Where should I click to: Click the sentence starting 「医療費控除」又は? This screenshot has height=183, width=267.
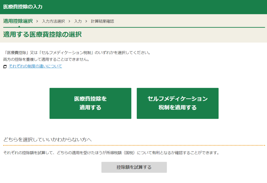pyautogui.click(x=77, y=53)
